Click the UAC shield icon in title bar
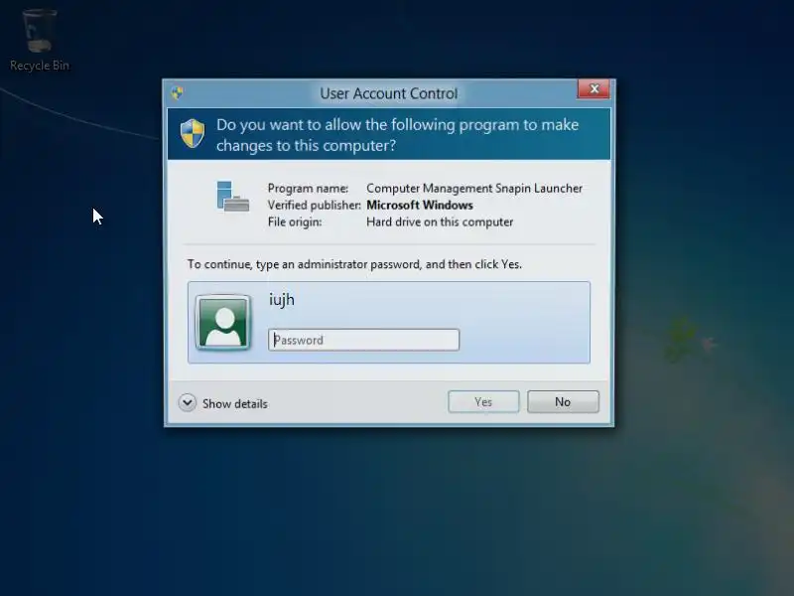 [177, 92]
